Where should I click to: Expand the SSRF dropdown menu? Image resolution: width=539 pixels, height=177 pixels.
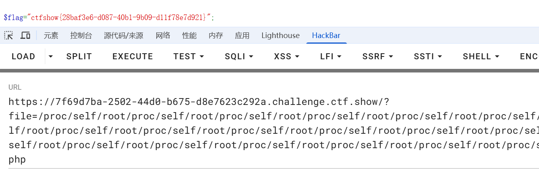[378, 56]
